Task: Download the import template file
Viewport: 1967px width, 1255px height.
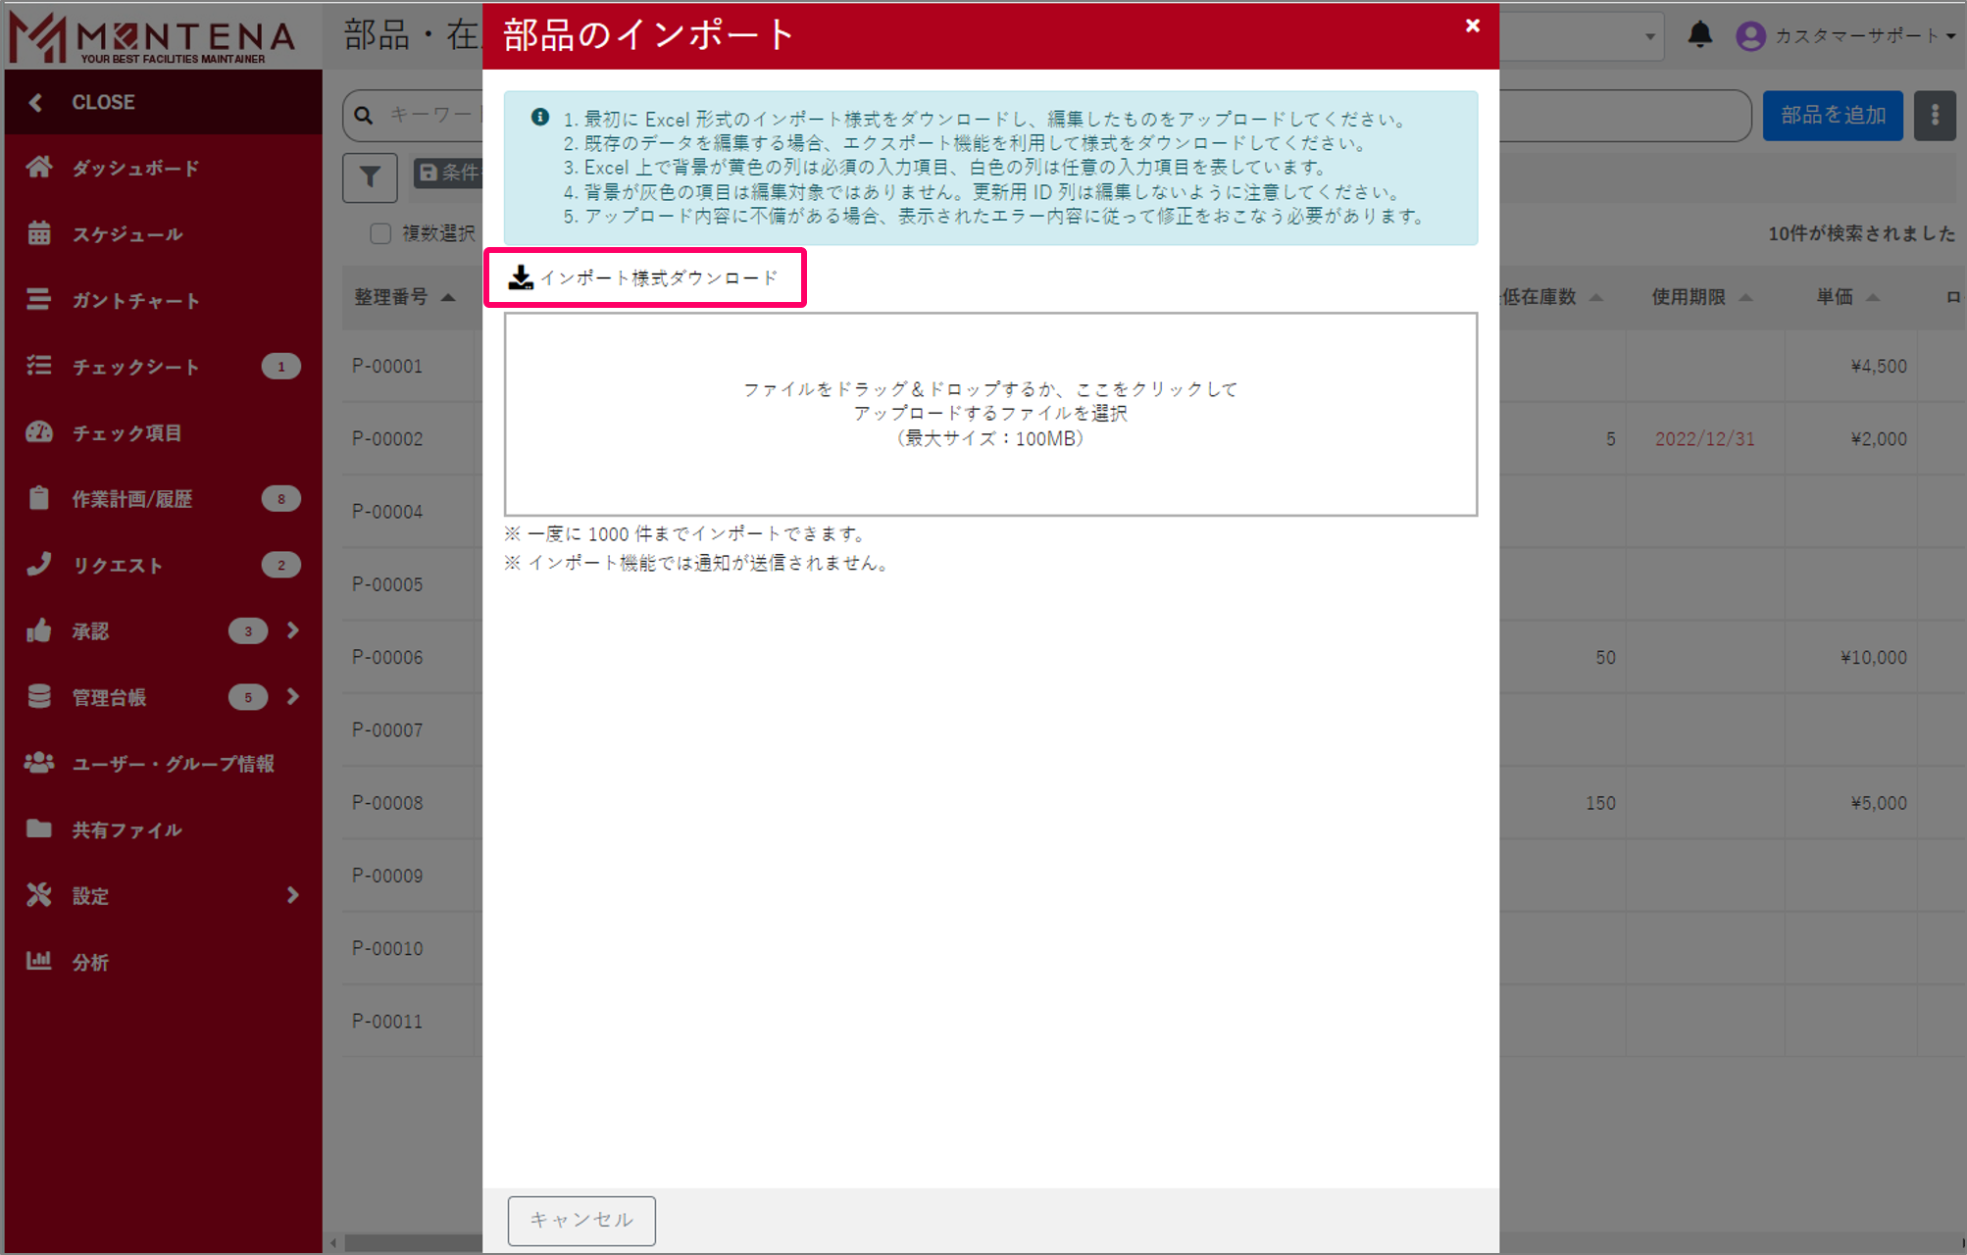Action: tap(645, 277)
